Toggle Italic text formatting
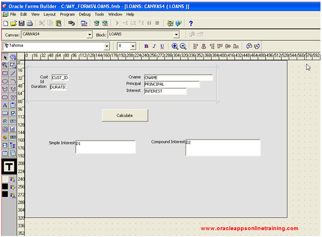 point(154,46)
